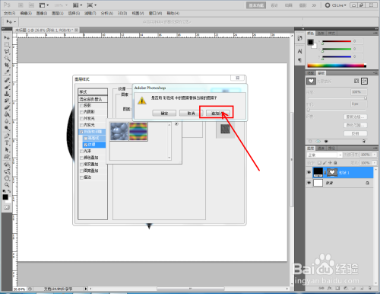Select the rainbow pattern thumbnail
Screen dimensions: 380x294
pos(138,131)
